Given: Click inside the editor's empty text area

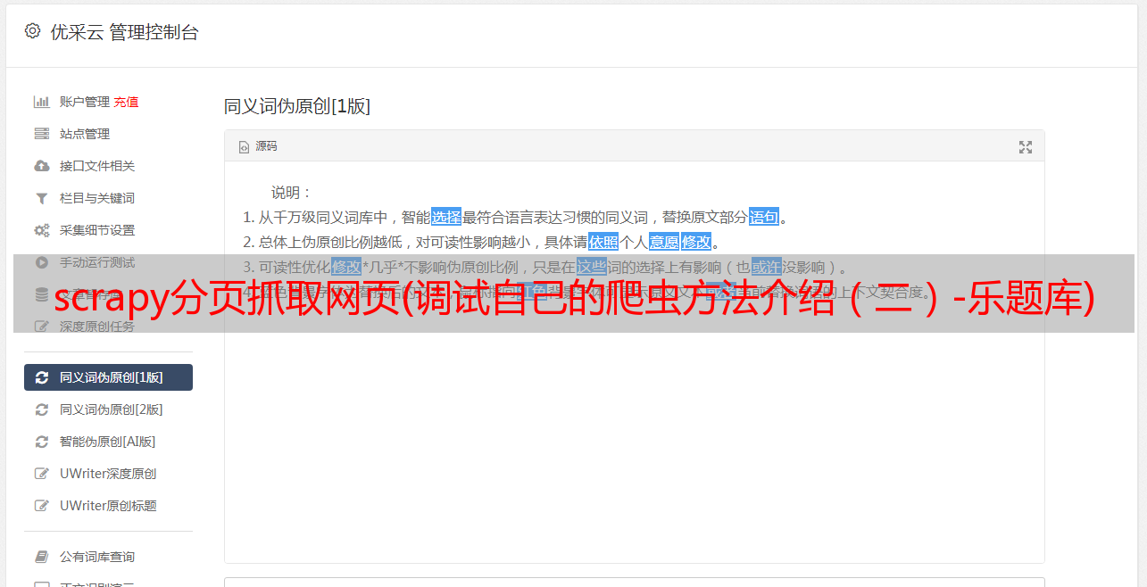Looking at the screenshot, I should (x=634, y=428).
